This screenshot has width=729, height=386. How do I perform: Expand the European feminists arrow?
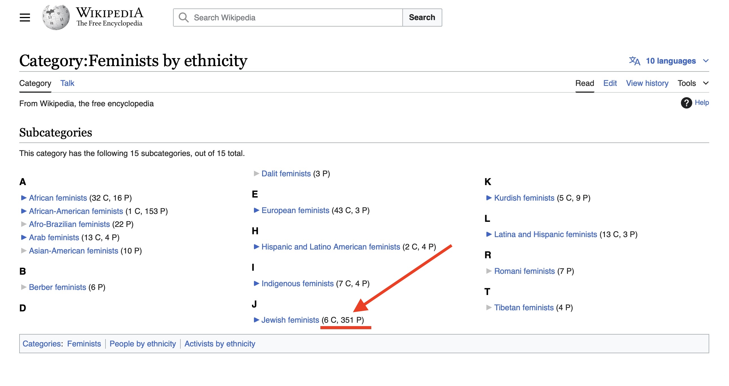tap(256, 210)
